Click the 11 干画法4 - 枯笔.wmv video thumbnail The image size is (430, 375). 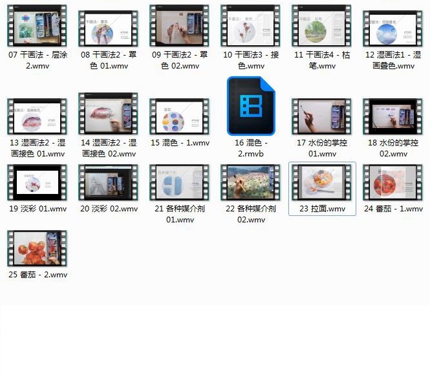[322, 27]
